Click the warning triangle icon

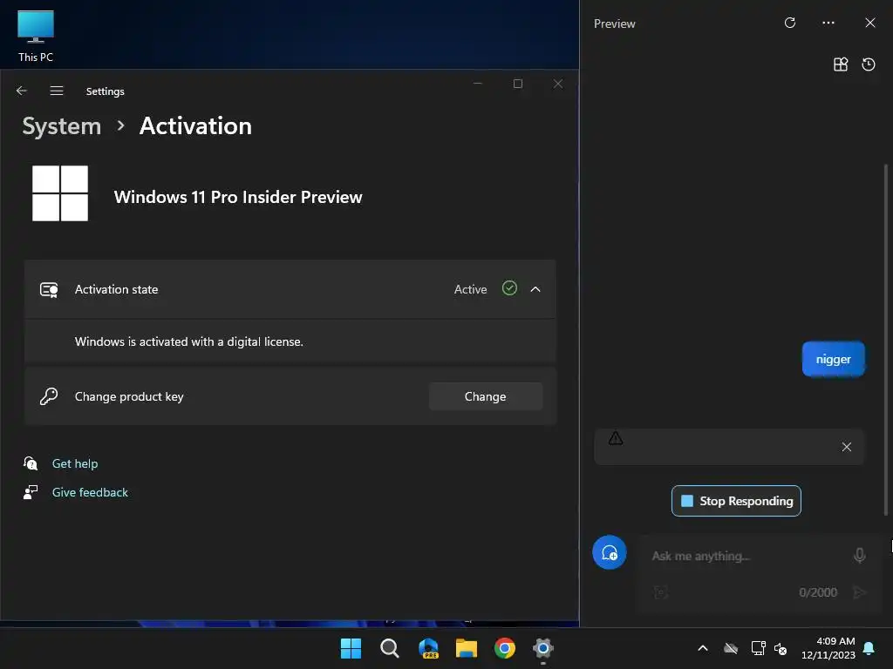point(616,438)
